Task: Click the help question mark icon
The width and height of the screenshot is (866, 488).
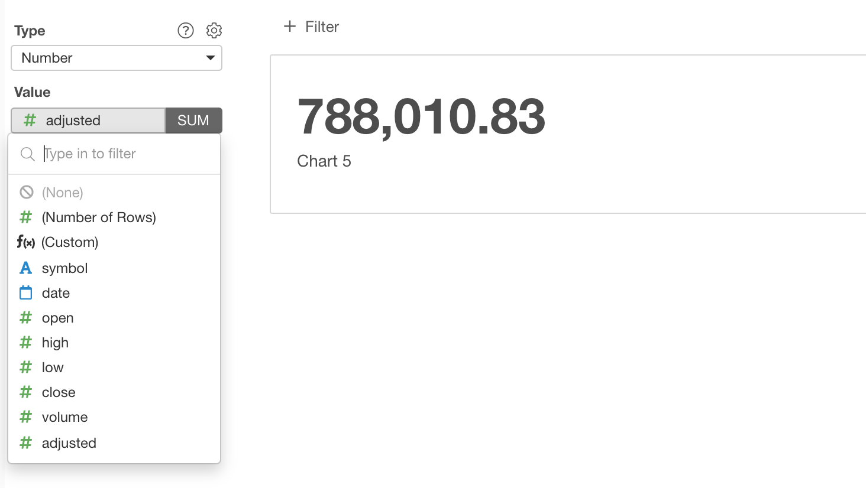Action: point(186,30)
